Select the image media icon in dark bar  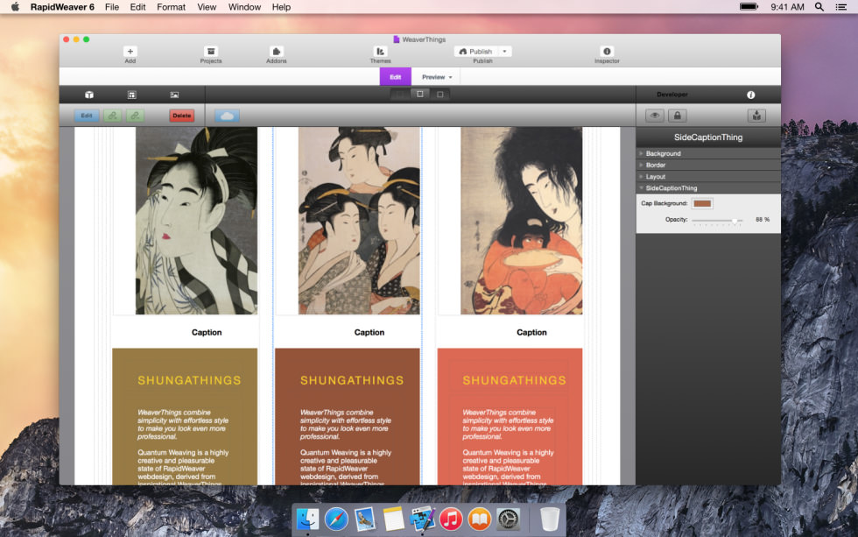click(174, 95)
